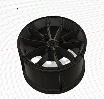104x99 pixels.
Task: Click the right-side lug bolt hole
Action: 61,41
